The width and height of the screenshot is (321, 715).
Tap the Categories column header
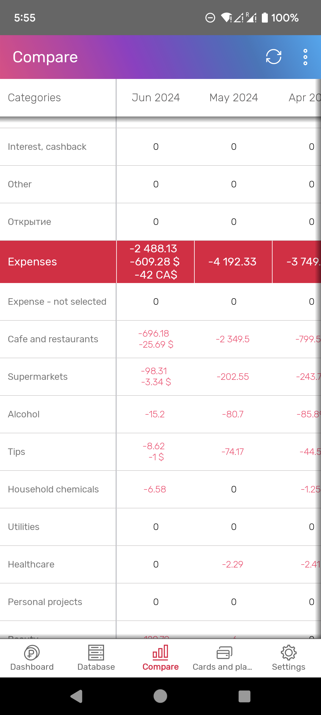34,98
